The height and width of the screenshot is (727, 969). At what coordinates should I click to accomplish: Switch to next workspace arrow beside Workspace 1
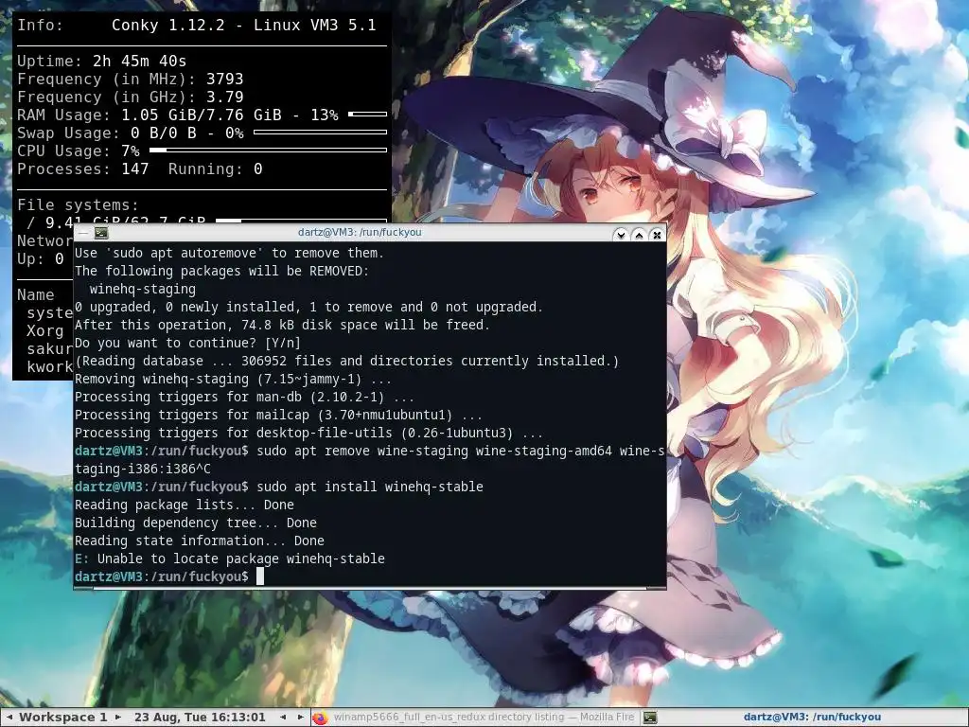118,718
